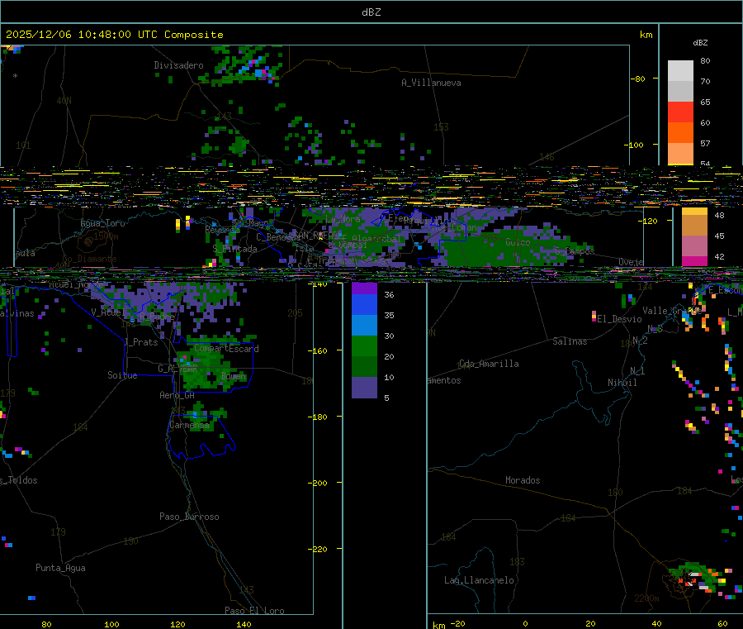Click the Lag_Llancanelo label

coord(479,580)
